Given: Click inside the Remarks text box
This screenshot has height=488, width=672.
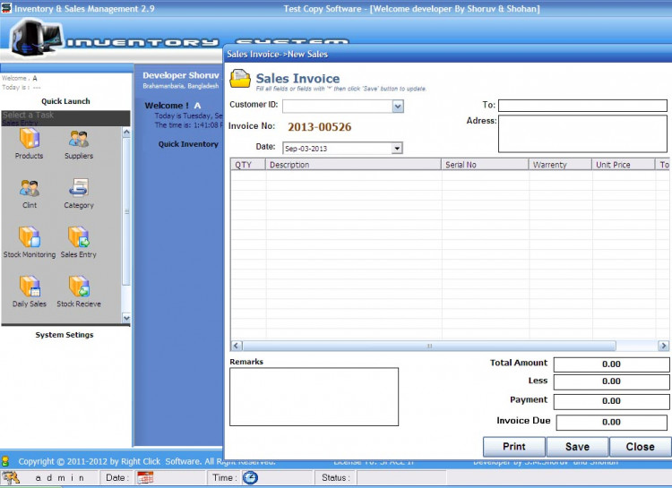Looking at the screenshot, I should (x=314, y=397).
